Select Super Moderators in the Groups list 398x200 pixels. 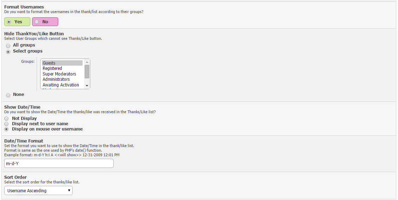pos(59,74)
